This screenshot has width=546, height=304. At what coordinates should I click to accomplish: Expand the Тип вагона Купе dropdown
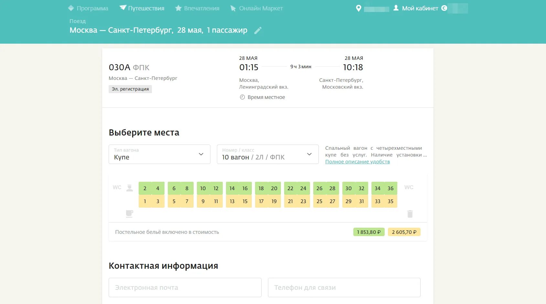[159, 154]
